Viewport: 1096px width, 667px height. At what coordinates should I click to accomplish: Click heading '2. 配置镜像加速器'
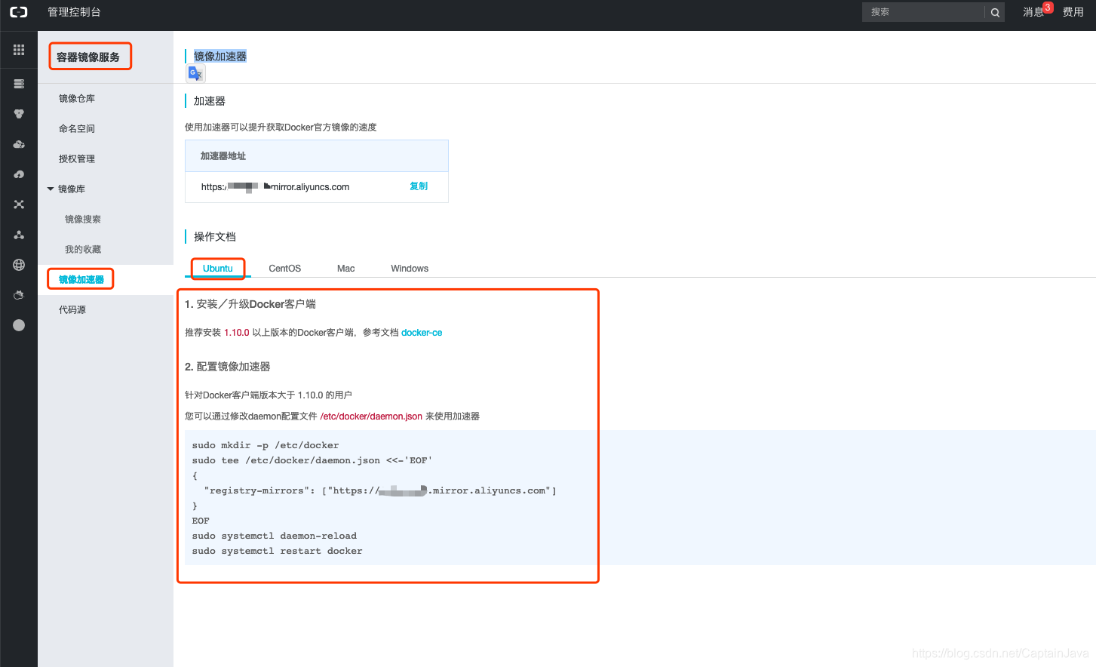pos(228,367)
